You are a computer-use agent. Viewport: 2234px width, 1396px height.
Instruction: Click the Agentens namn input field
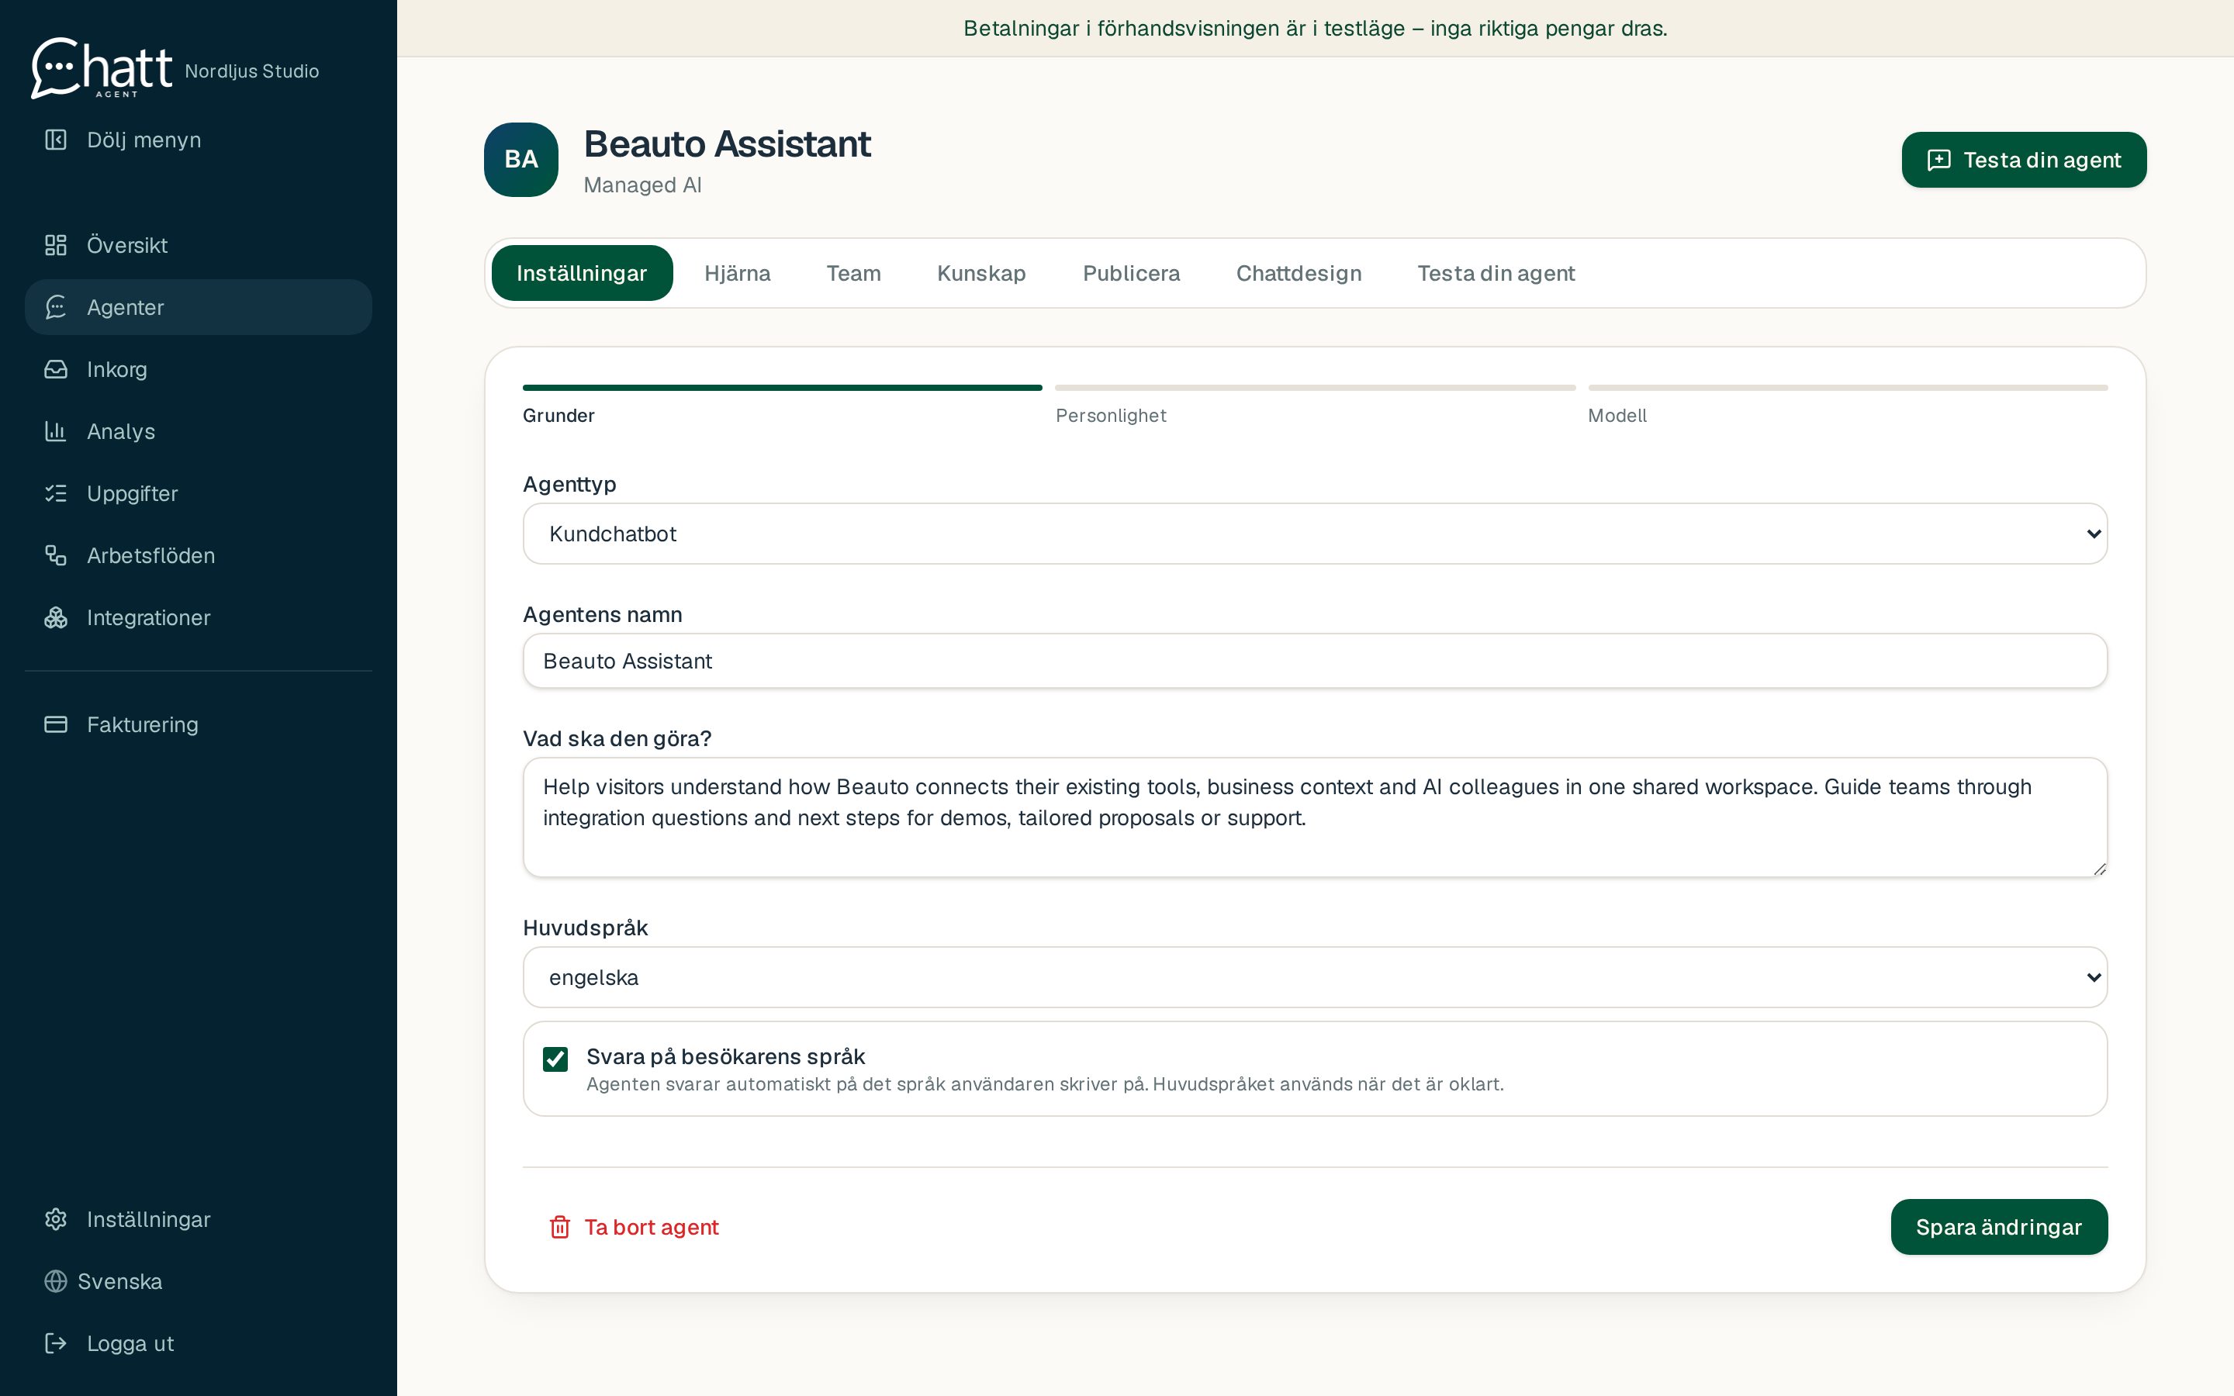1315,661
